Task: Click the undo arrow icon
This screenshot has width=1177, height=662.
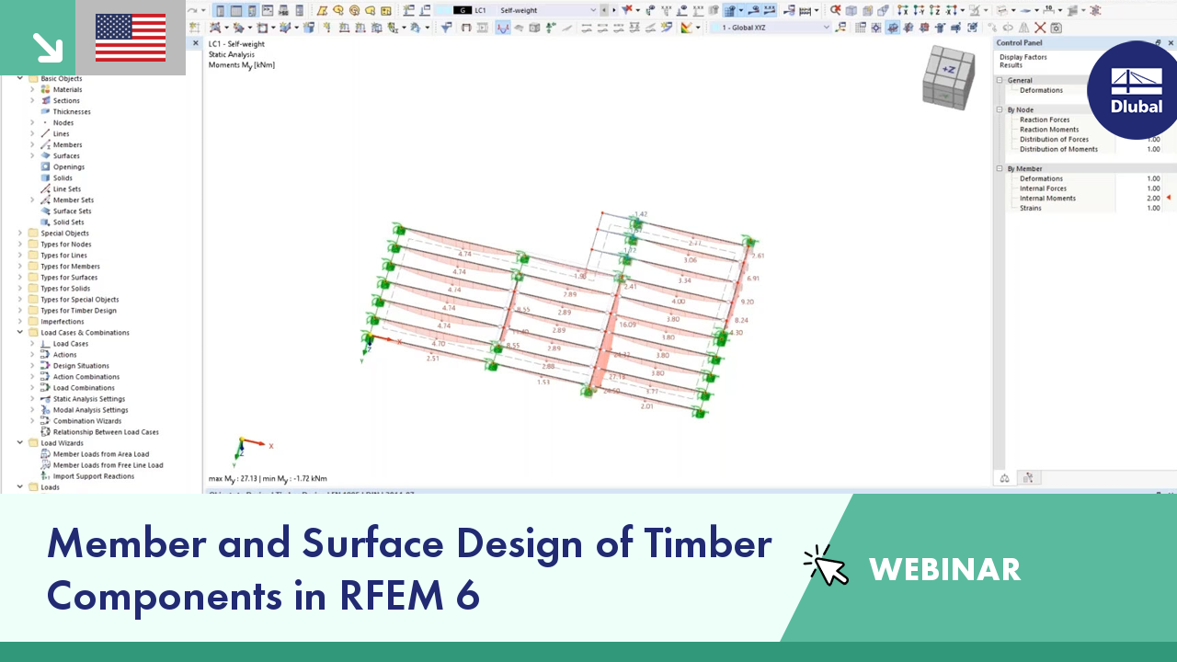Action: [191, 10]
